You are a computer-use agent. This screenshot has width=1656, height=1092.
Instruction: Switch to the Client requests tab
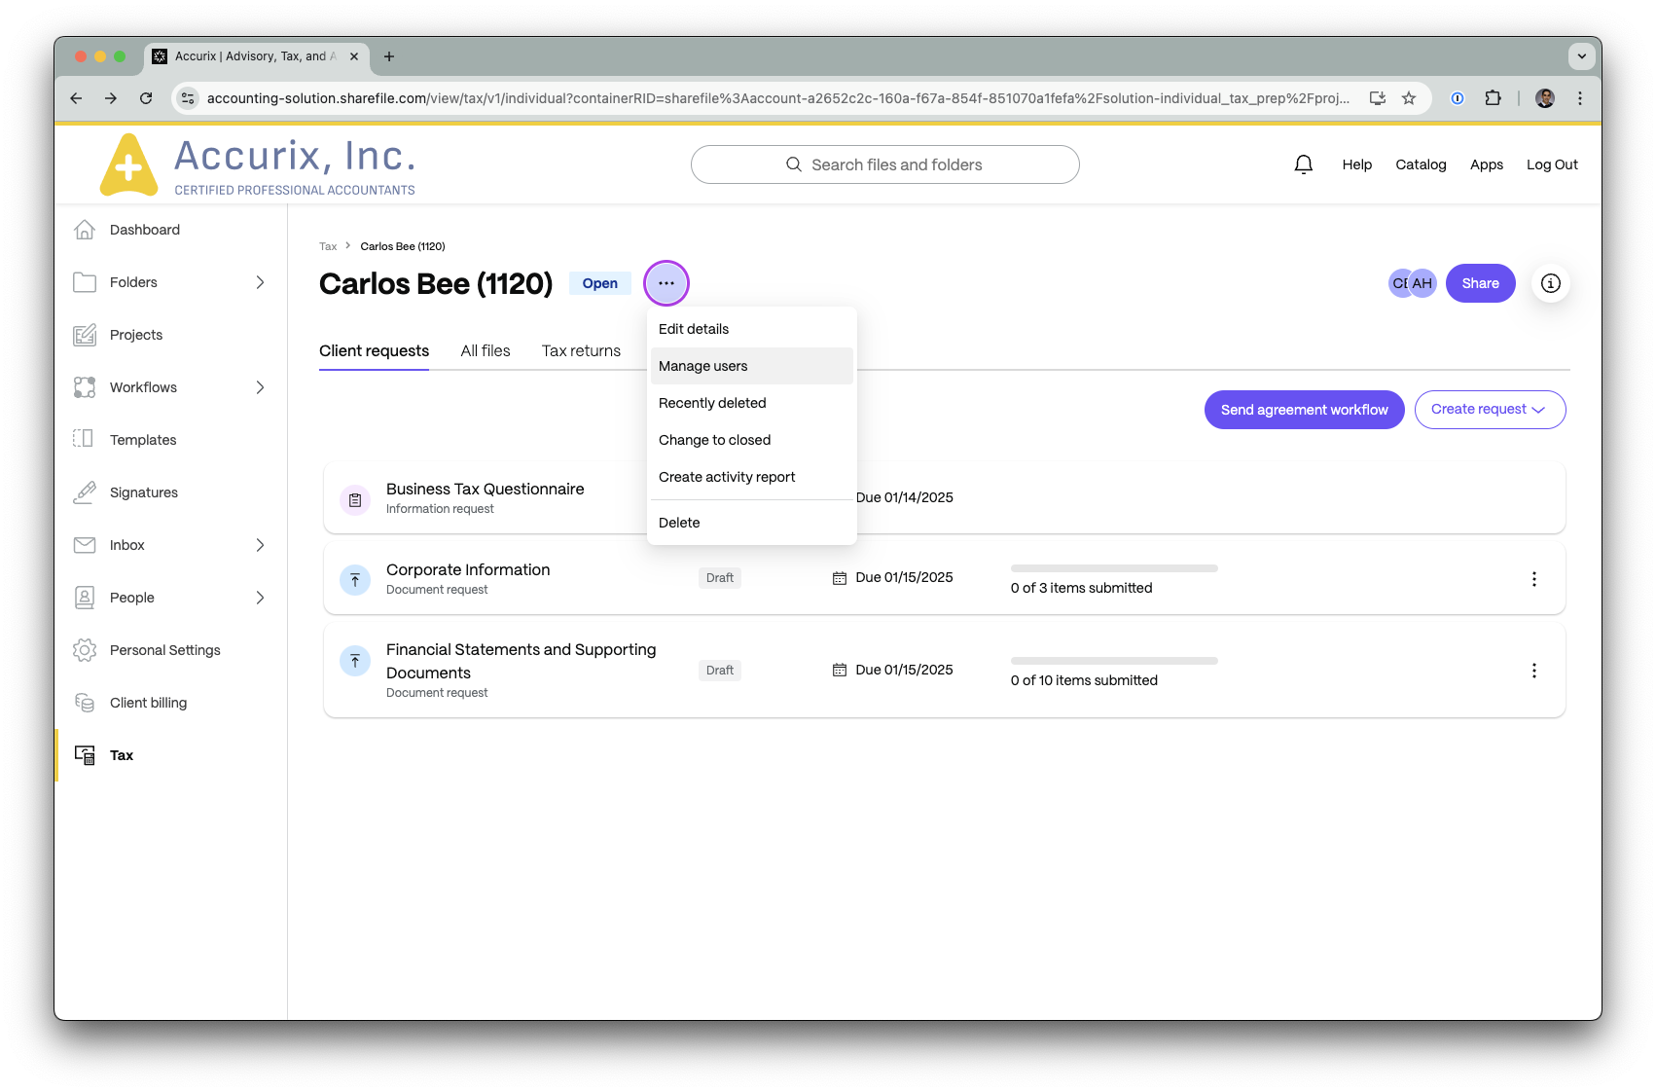point(374,350)
